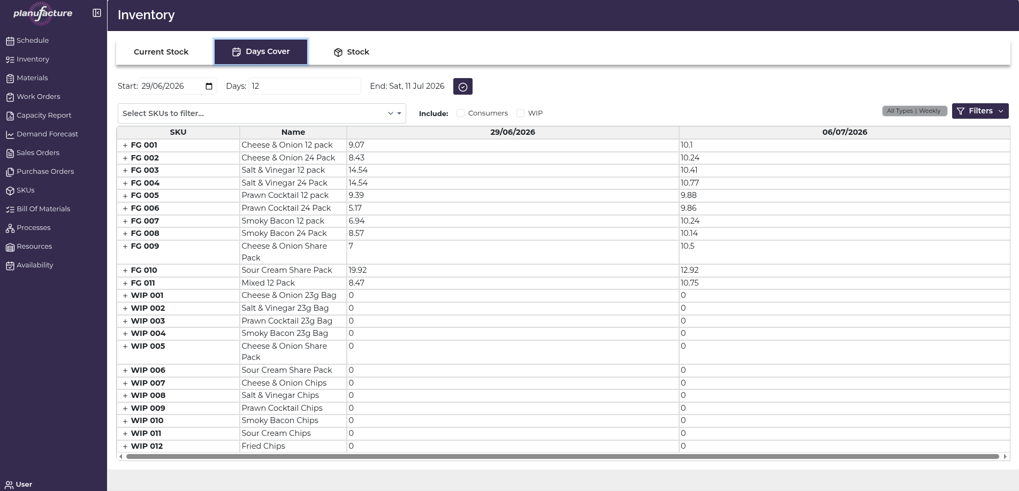Click the Mixed 12 Pack name cell

[293, 283]
